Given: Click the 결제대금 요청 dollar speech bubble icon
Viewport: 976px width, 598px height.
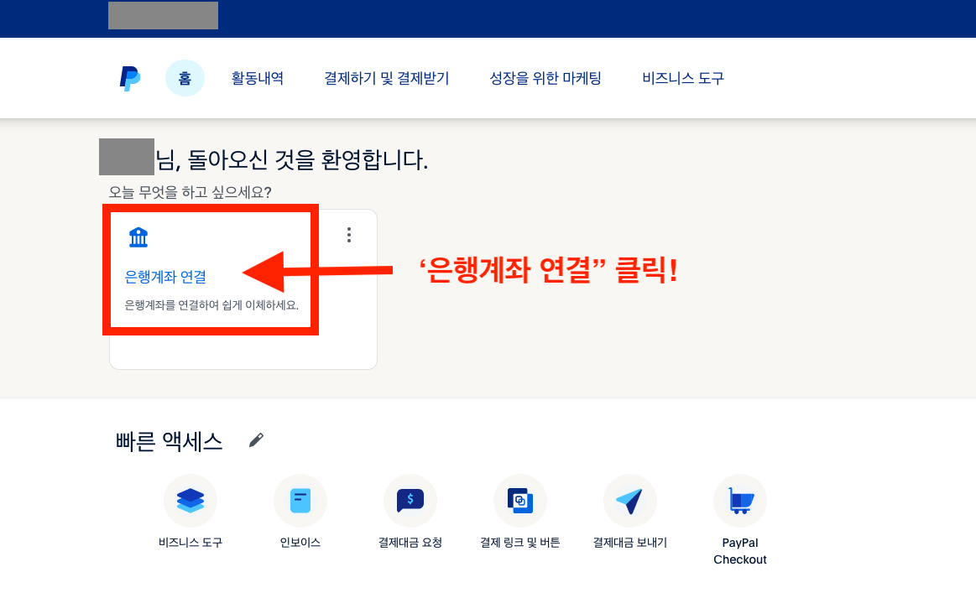Looking at the screenshot, I should point(410,500).
